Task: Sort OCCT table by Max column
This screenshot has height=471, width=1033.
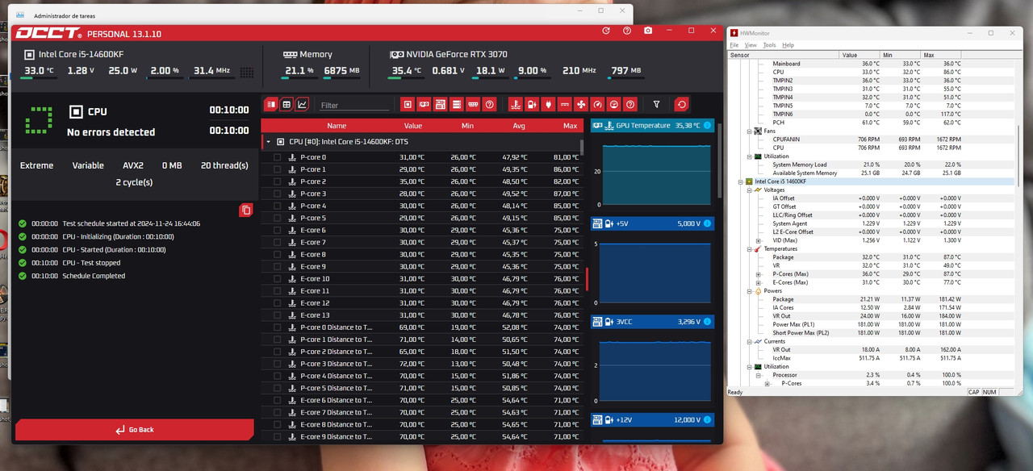Action: tap(571, 126)
